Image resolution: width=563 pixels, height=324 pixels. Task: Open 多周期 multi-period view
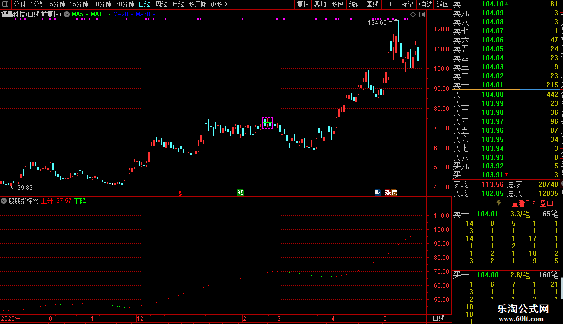(197, 4)
